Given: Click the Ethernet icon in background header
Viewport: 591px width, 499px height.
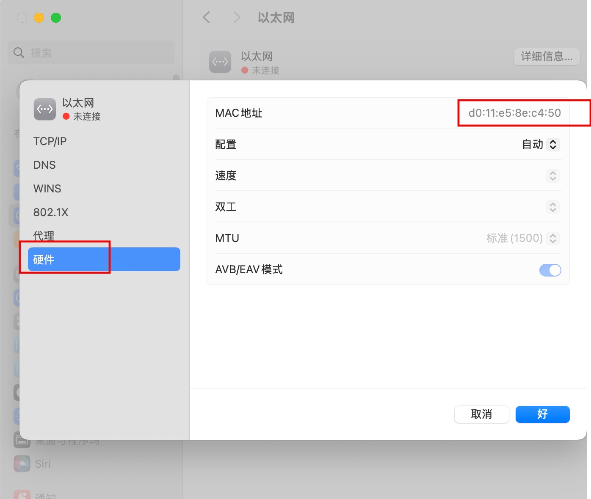Looking at the screenshot, I should pos(220,62).
